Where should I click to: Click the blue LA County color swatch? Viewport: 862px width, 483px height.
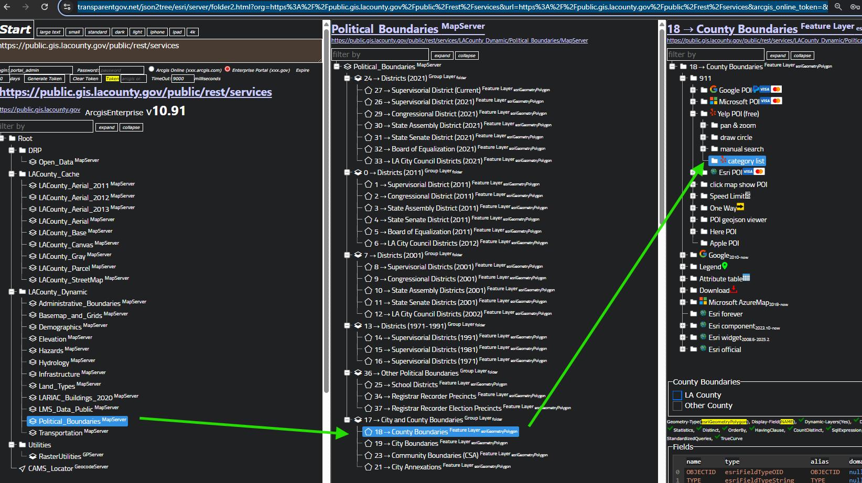pos(677,395)
